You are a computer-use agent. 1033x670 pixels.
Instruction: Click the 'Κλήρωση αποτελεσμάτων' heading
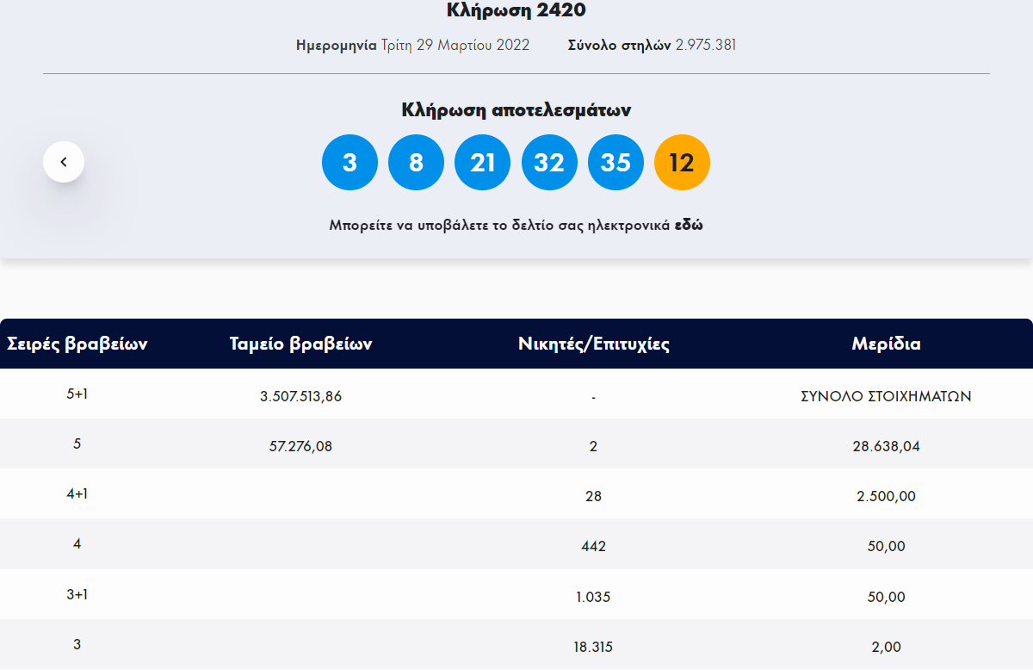(x=516, y=110)
